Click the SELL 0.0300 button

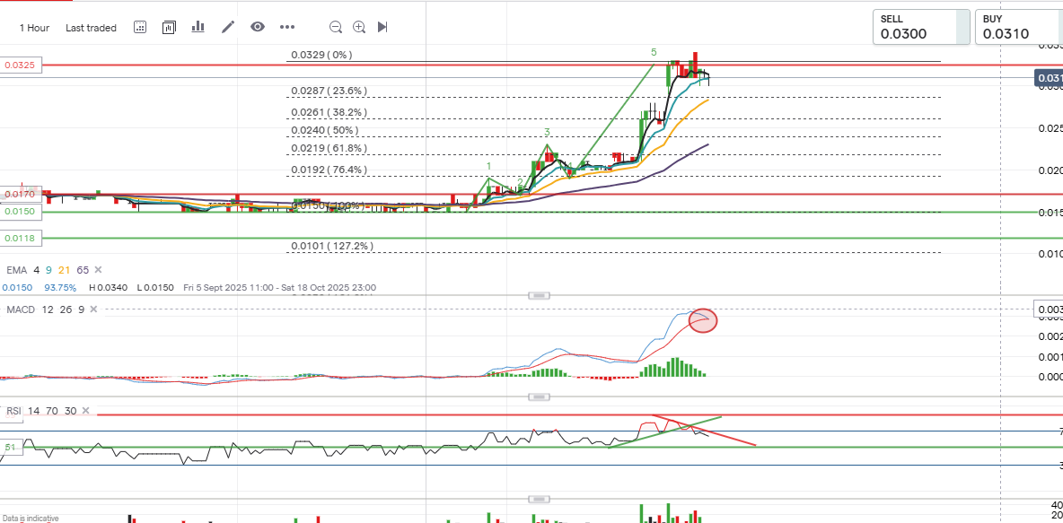click(921, 27)
